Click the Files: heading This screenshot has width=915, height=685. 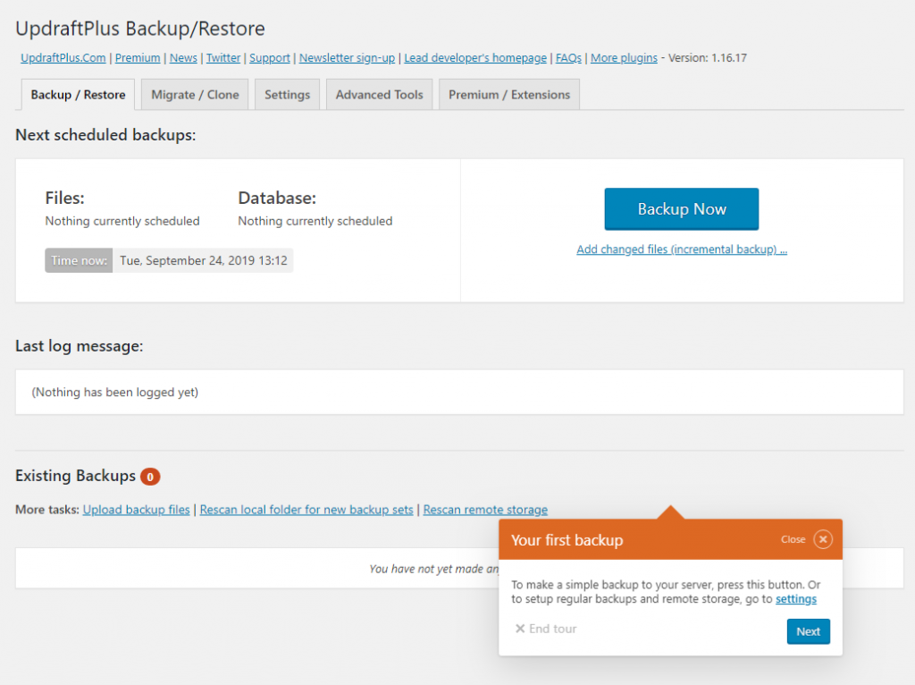pyautogui.click(x=64, y=198)
